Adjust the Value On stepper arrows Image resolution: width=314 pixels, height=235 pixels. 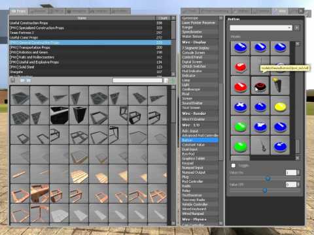298,173
